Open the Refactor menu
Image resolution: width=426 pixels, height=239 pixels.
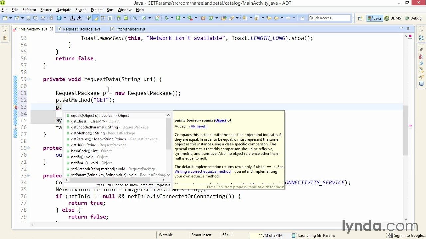pos(29,10)
